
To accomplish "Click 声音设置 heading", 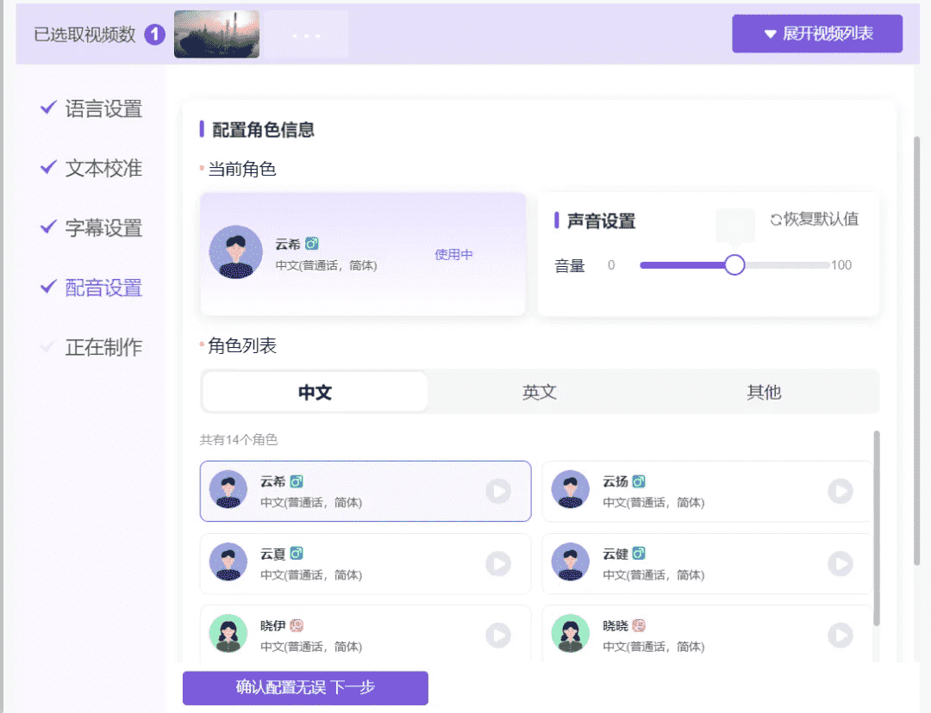I will (x=601, y=220).
